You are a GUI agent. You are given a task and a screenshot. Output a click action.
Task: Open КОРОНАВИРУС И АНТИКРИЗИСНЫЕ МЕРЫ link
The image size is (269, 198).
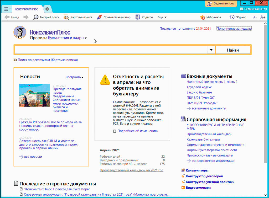click(215, 127)
